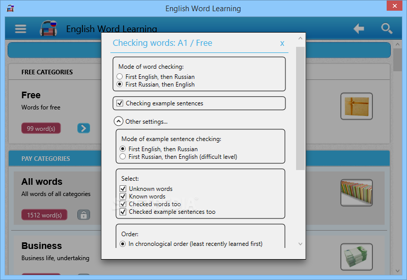Select sentence mode First English, then Russian
The width and height of the screenshot is (407, 280).
[x=123, y=149]
